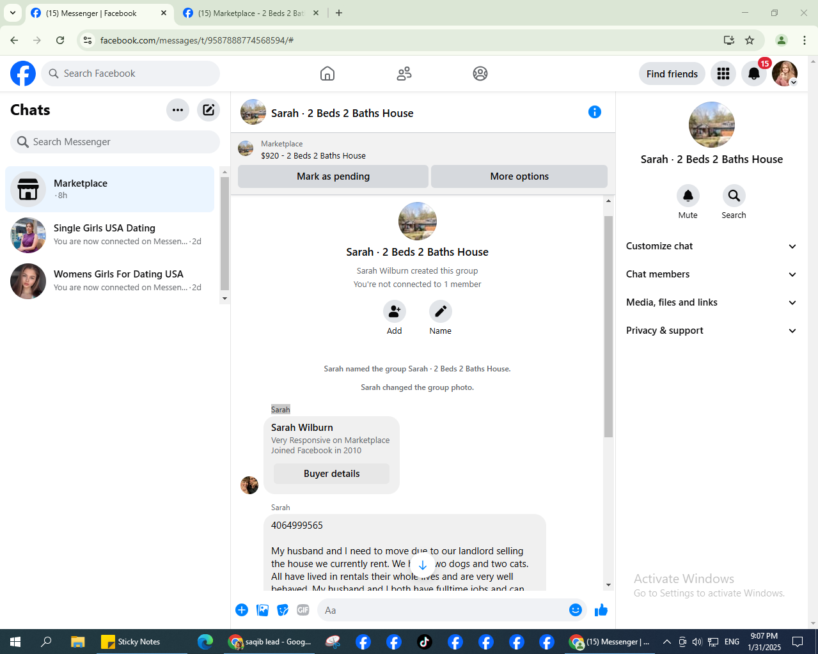The width and height of the screenshot is (818, 654).
Task: Choose a sticker from the sticker icon
Action: point(283,610)
